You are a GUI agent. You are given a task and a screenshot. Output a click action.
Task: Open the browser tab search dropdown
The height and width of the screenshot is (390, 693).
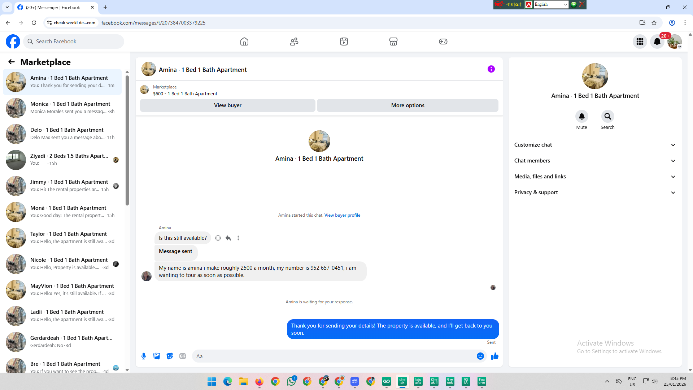(7, 7)
